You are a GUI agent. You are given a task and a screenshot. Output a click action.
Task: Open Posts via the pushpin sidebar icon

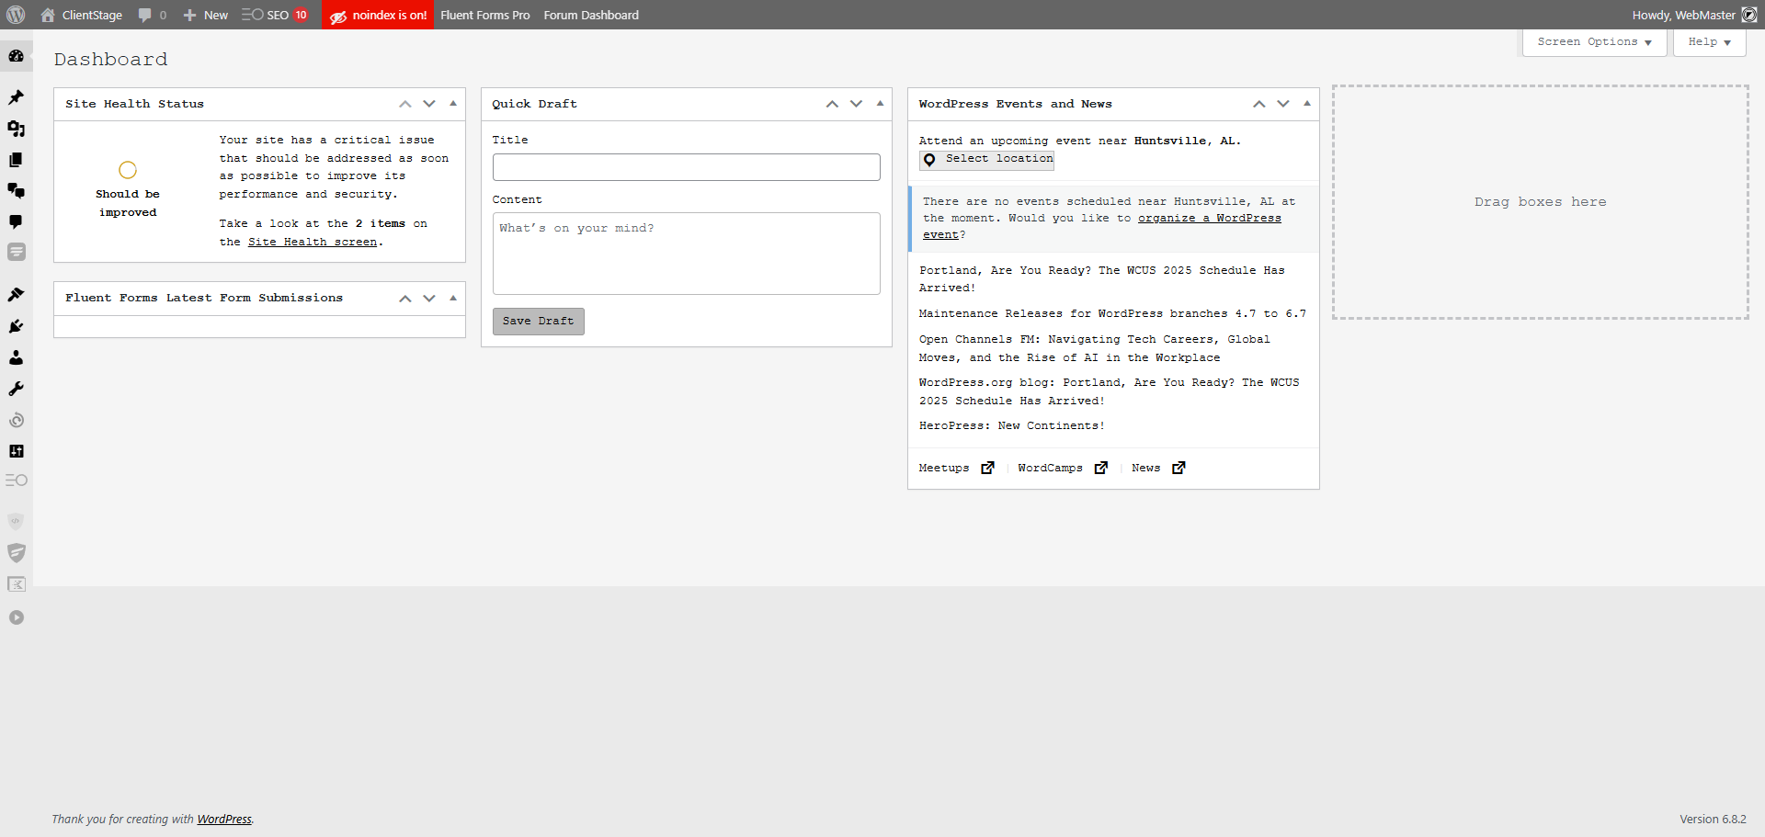click(17, 97)
